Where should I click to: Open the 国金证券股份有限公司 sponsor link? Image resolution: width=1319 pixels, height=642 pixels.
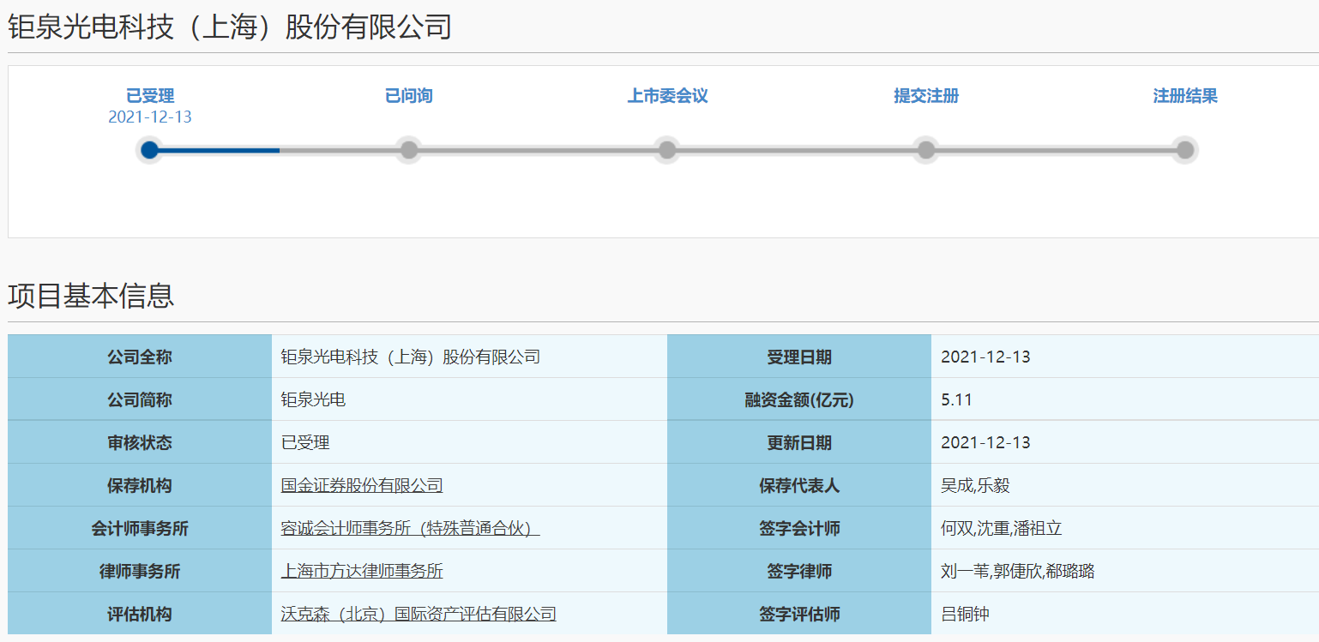point(362,485)
